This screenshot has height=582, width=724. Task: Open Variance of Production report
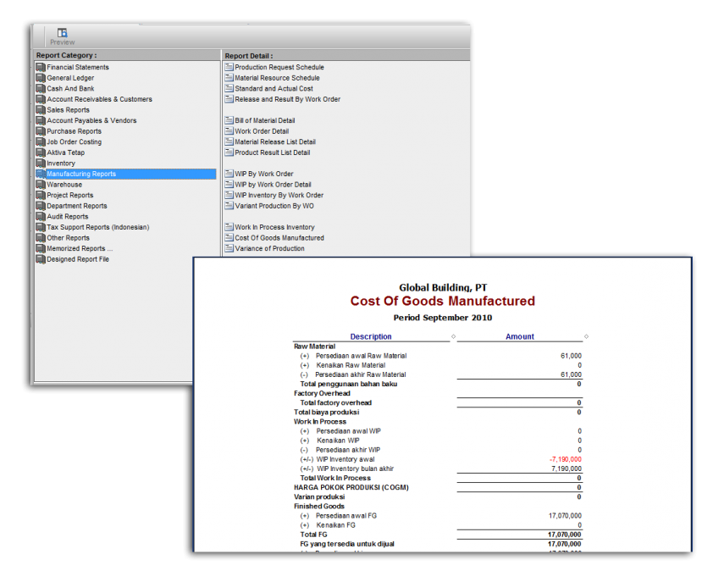click(x=269, y=249)
